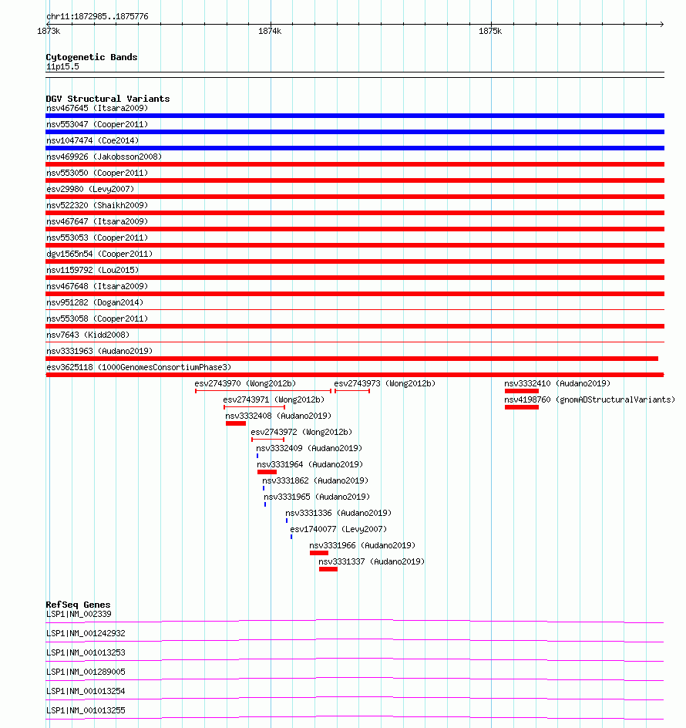Open nsv3332408 (Audano2019) label

tap(278, 416)
